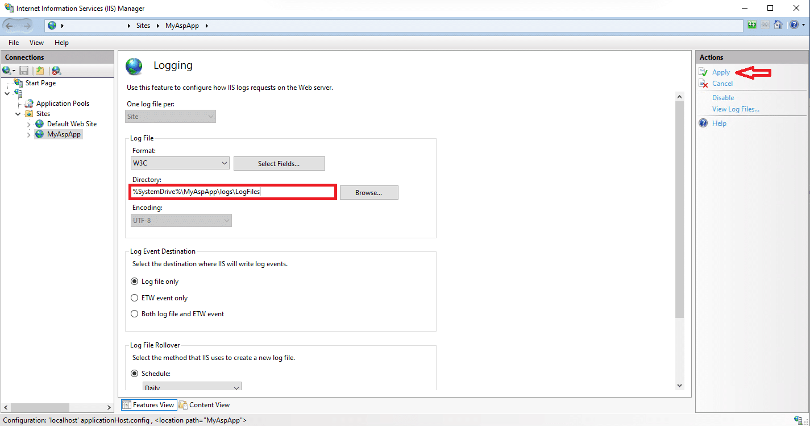
Task: Click the scroll-up arrow of Logging page
Action: pos(679,97)
